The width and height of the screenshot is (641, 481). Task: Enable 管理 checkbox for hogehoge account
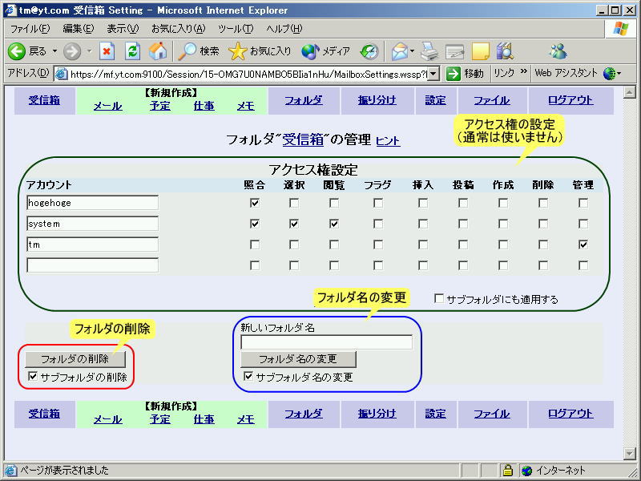583,203
